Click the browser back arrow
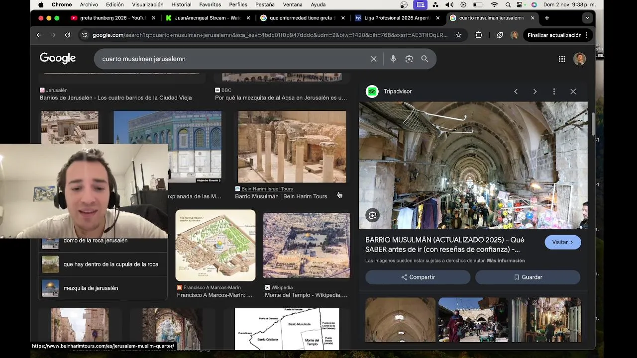Image resolution: width=637 pixels, height=358 pixels. pos(39,35)
